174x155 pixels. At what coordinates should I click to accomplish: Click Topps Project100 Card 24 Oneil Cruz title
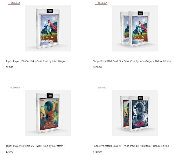tap(35, 61)
